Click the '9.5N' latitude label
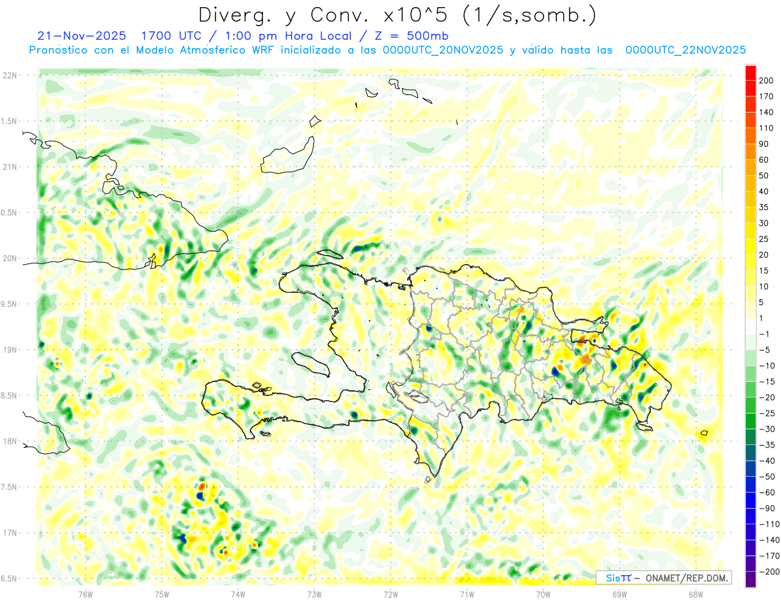Image resolution: width=781 pixels, height=603 pixels. click(9, 304)
